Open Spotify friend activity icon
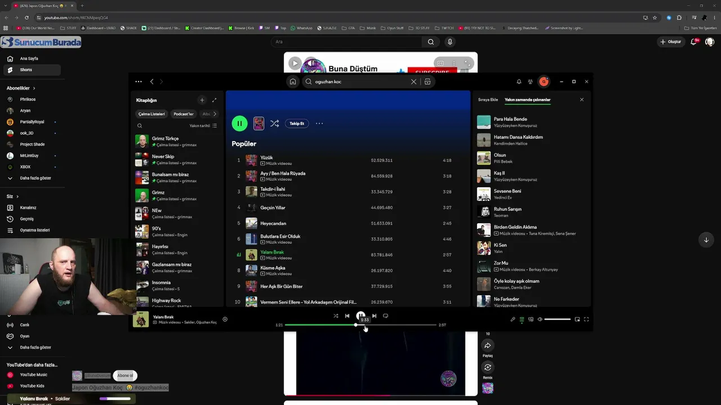This screenshot has width=721, height=405. tap(531, 82)
